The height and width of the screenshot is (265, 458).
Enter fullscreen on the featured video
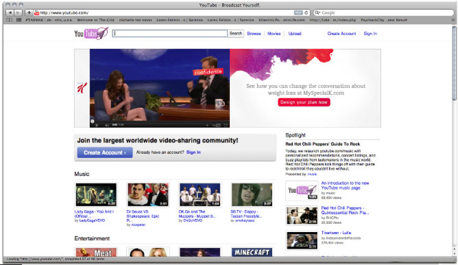coord(225,124)
